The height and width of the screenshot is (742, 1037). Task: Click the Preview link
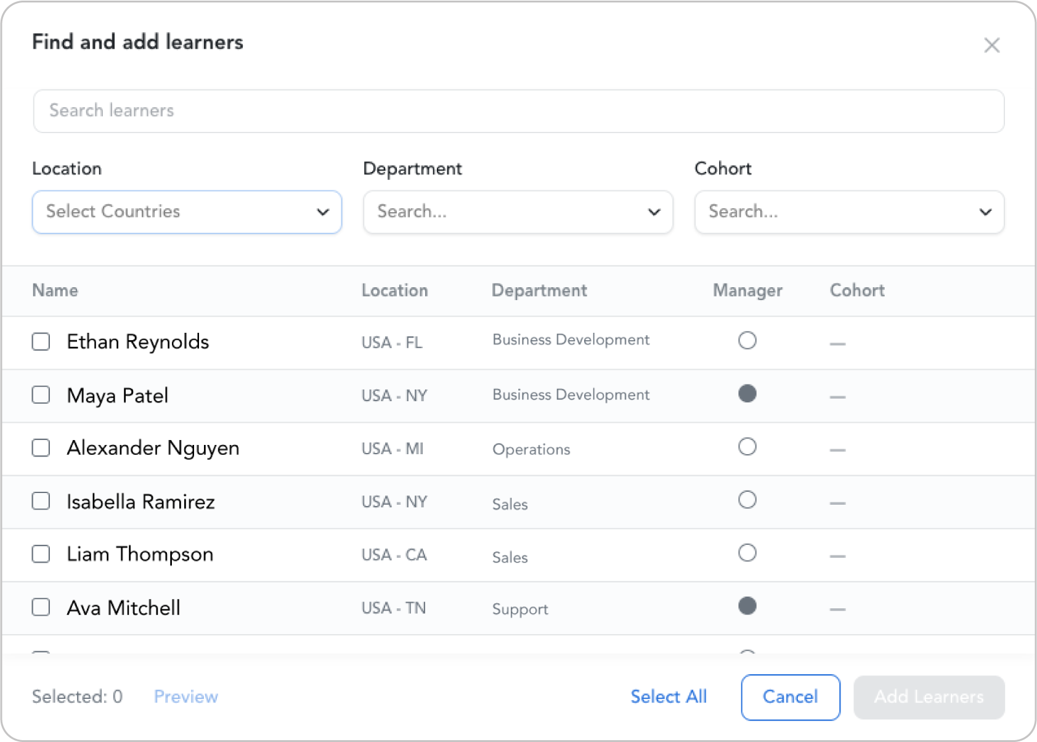tap(185, 697)
